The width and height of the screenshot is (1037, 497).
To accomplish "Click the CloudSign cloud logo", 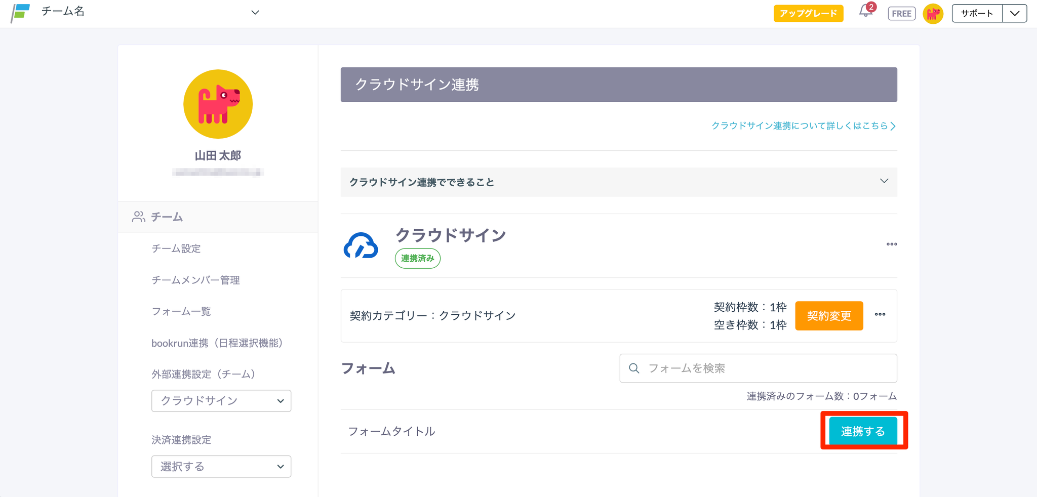I will 361,246.
